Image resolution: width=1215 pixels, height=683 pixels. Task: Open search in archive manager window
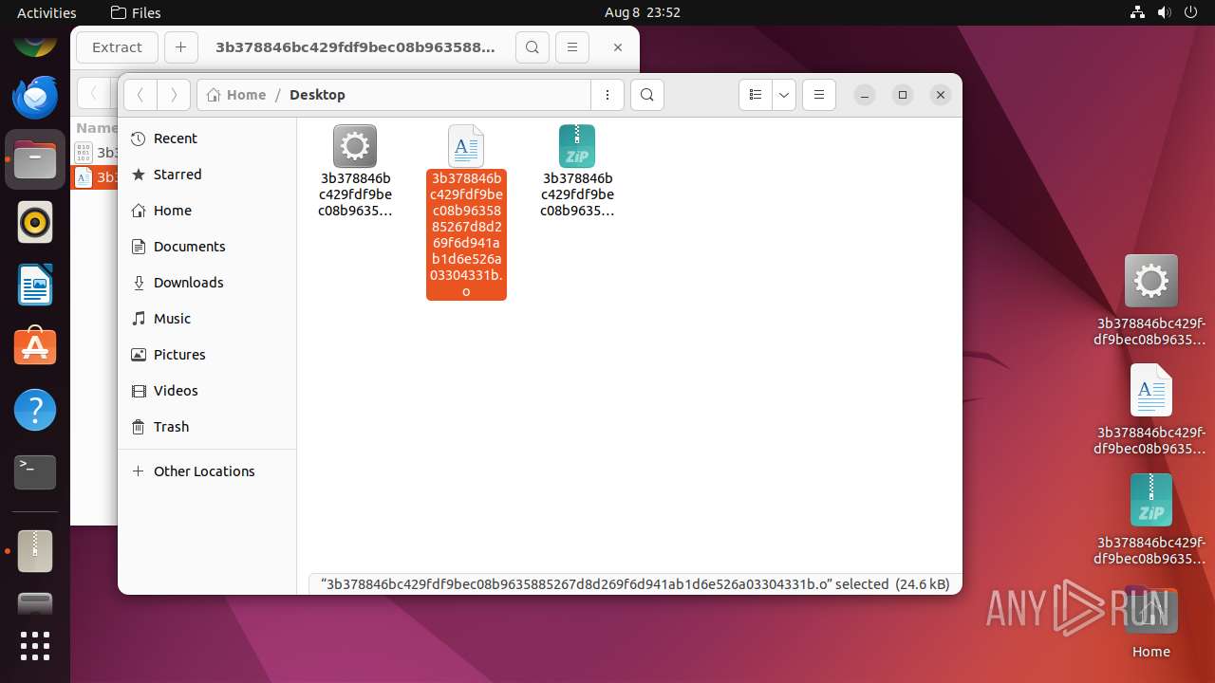click(533, 47)
